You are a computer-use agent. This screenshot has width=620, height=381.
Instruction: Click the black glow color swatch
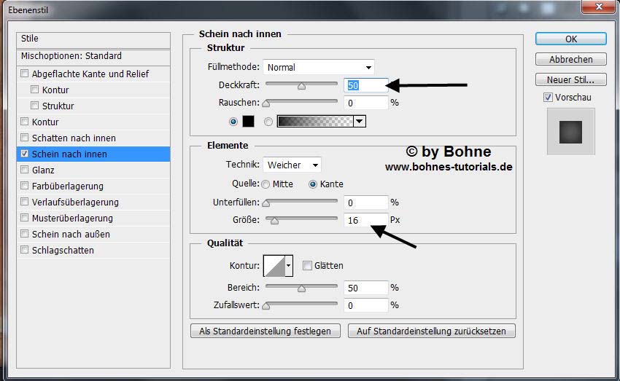click(x=247, y=122)
